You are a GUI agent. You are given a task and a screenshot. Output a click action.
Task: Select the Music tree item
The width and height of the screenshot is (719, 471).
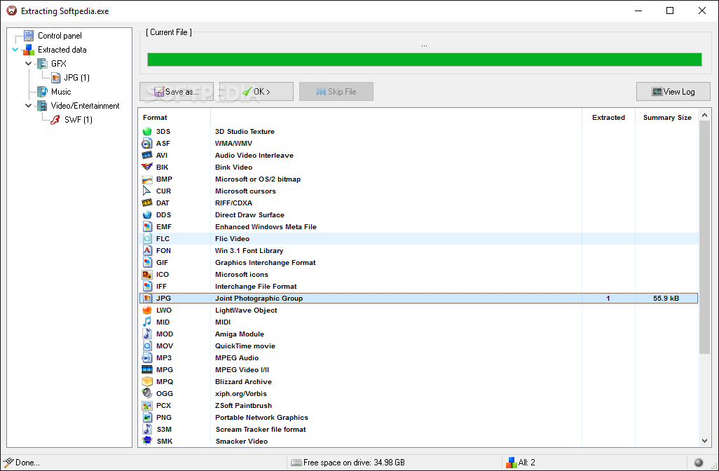pyautogui.click(x=61, y=92)
